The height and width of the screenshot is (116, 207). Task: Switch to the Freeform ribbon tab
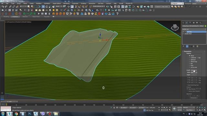click(x=15, y=17)
